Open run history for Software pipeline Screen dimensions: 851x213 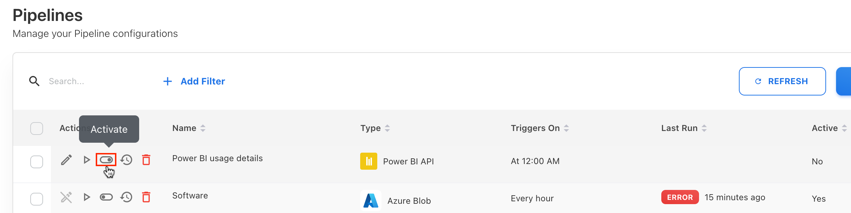point(126,197)
